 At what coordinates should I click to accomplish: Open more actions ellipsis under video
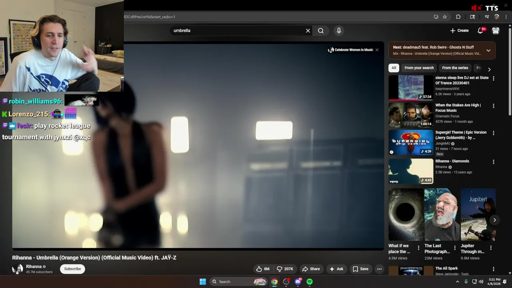(379, 269)
